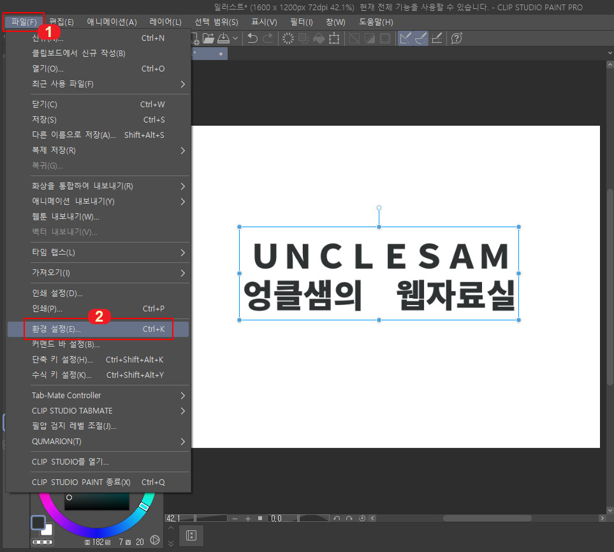Open the CLIP STUDIO support question-mark icon
Image resolution: width=614 pixels, height=552 pixels.
[457, 38]
